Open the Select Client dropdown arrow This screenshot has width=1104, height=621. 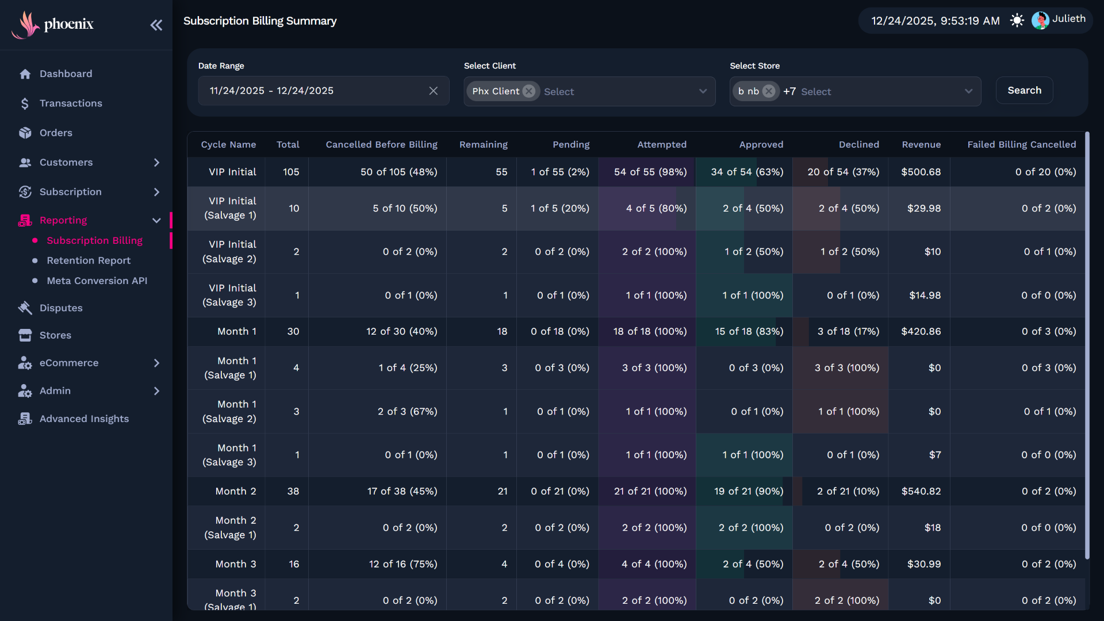click(703, 91)
